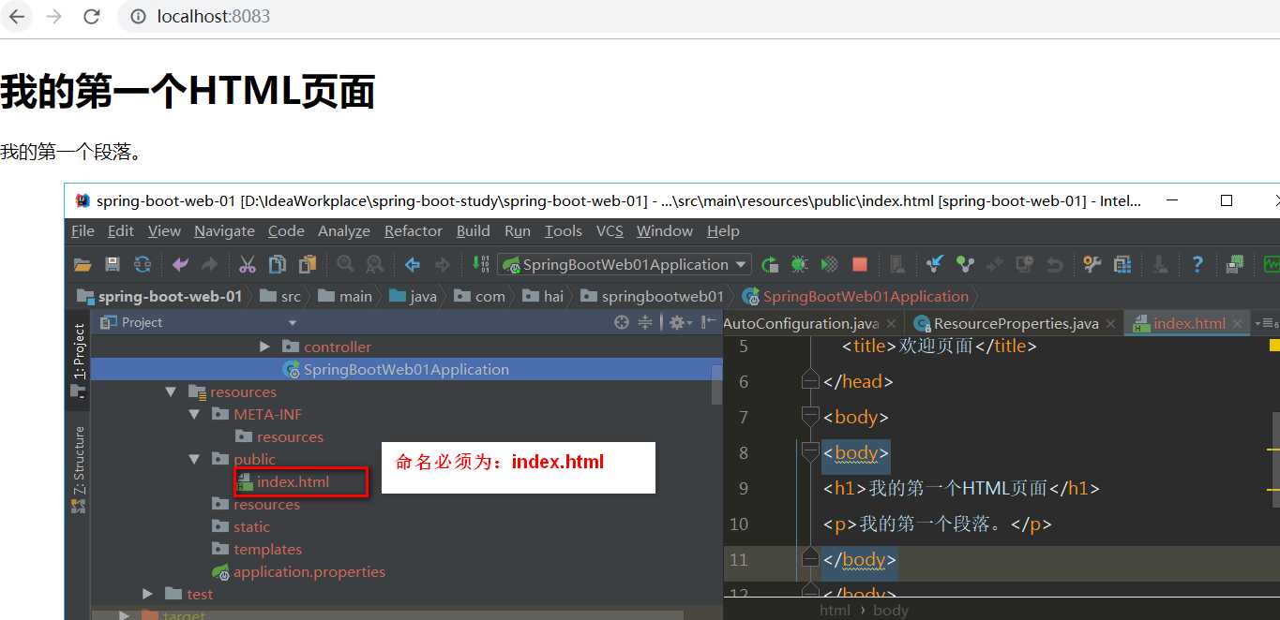
Task: Toggle the Z: Structure tool window
Action: click(x=79, y=469)
